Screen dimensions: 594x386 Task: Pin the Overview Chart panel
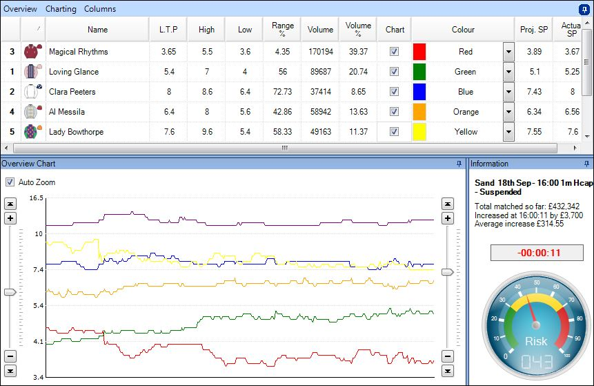[x=459, y=164]
